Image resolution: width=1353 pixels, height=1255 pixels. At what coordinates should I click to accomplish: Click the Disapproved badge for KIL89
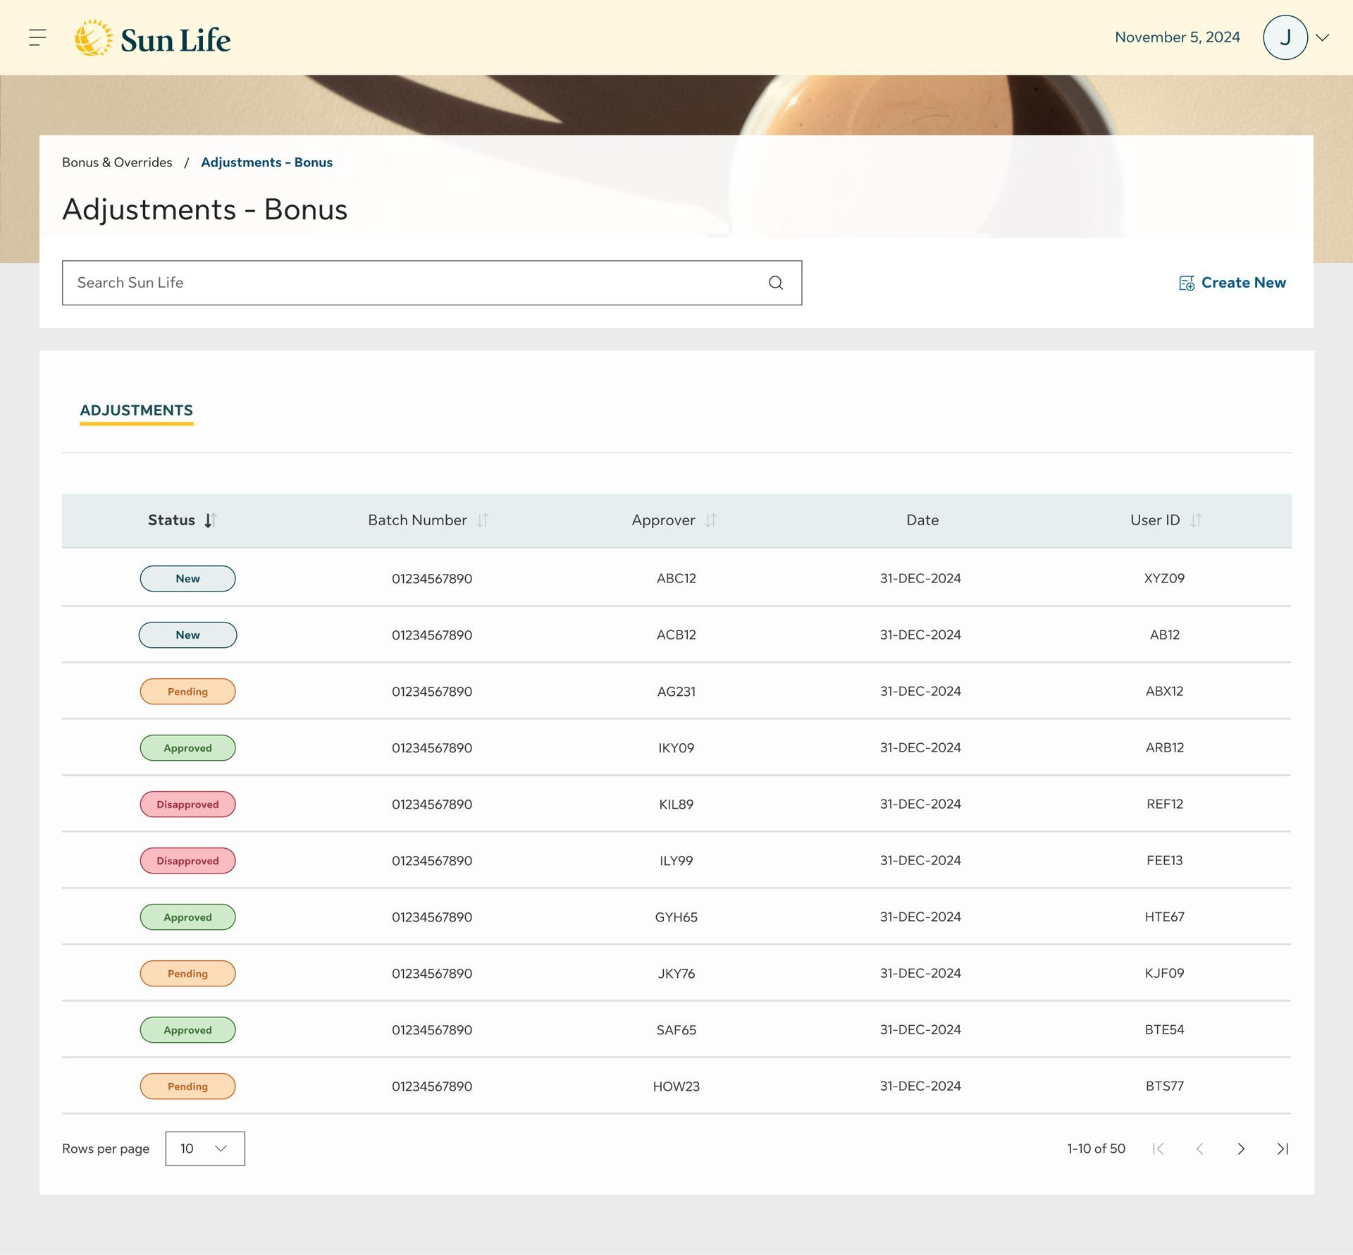coord(187,804)
